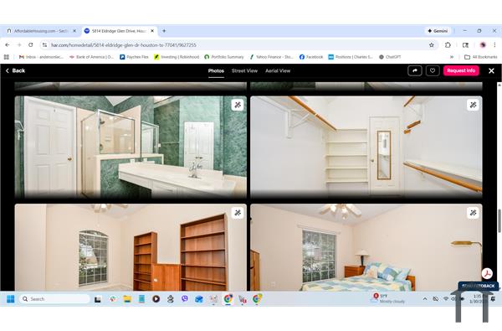This screenshot has width=502, height=331.
Task: Open the Paychex Flex bookmark
Action: pyautogui.click(x=134, y=57)
